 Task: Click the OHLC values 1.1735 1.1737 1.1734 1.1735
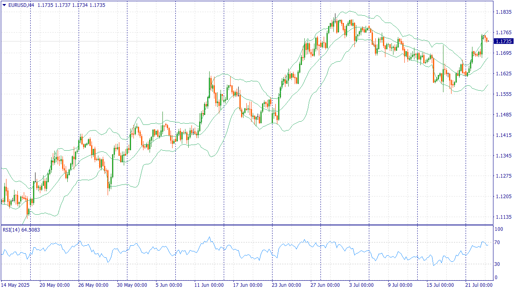71,5
